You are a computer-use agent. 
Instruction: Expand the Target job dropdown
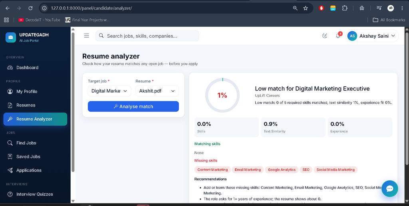[109, 91]
